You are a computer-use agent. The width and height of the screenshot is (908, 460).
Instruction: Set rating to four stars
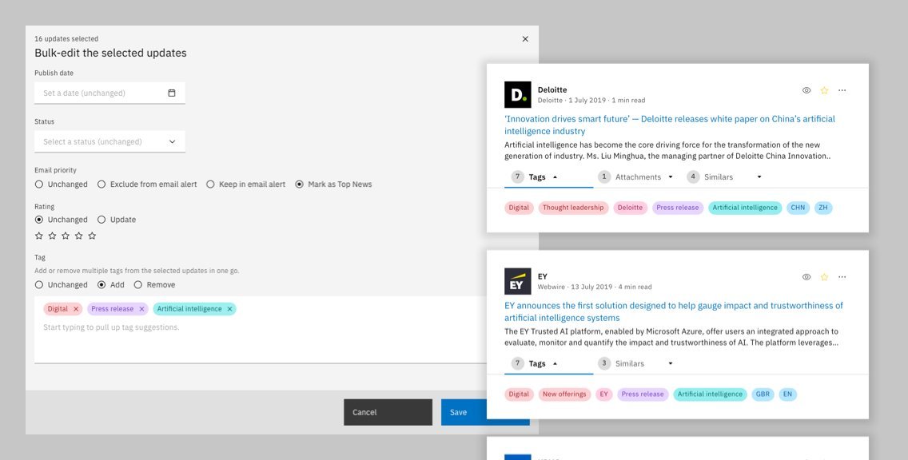click(x=79, y=236)
